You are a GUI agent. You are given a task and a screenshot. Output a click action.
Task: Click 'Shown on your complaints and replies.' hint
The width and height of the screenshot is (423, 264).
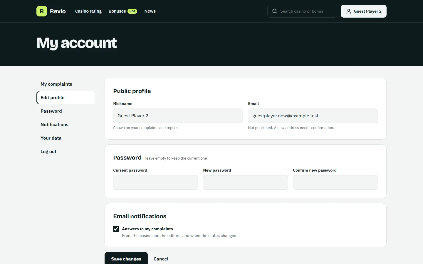coord(146,128)
